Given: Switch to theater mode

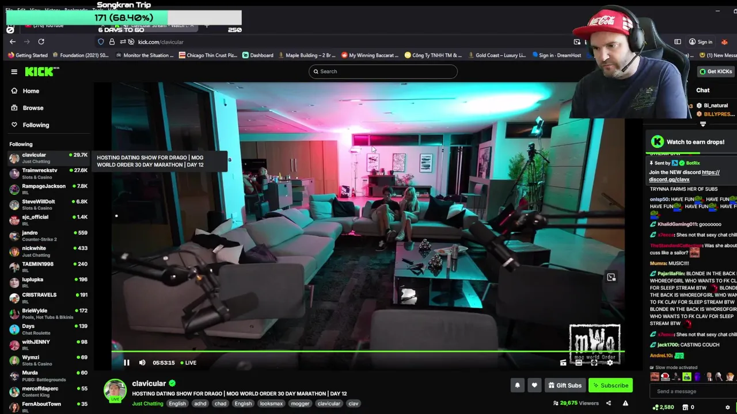Looking at the screenshot, I should point(579,363).
